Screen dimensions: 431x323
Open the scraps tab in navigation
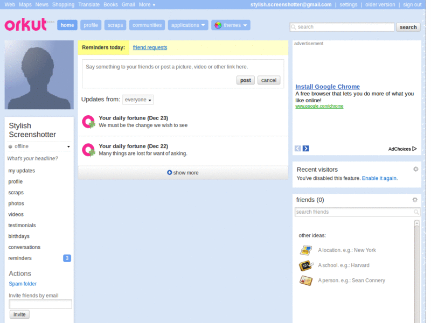point(115,25)
